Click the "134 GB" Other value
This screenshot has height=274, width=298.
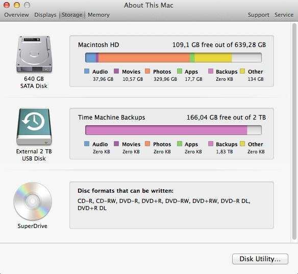coord(256,79)
